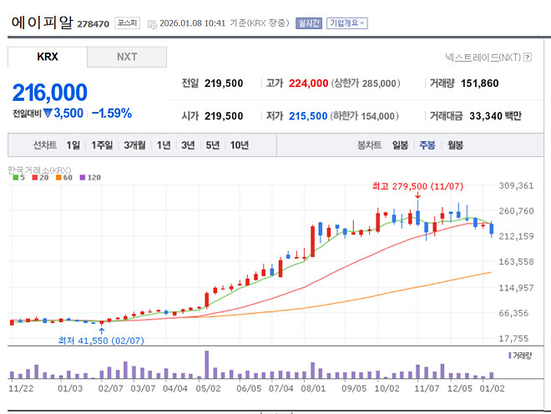Select the 주봉 weekly candlestick chart
This screenshot has width=551, height=414.
click(427, 145)
